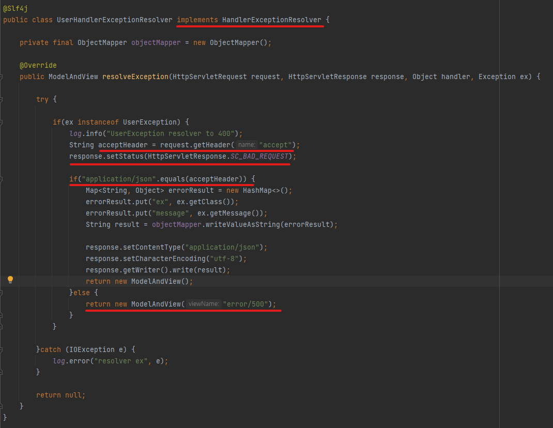Click the "error/500" string literal
The height and width of the screenshot is (428, 553).
click(245, 304)
